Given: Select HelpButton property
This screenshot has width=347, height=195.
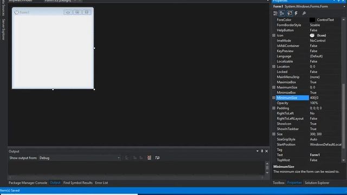Looking at the screenshot, I should (x=285, y=30).
